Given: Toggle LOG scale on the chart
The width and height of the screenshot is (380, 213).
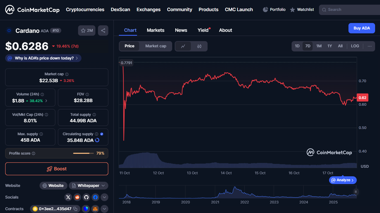Looking at the screenshot, I should pos(355,46).
